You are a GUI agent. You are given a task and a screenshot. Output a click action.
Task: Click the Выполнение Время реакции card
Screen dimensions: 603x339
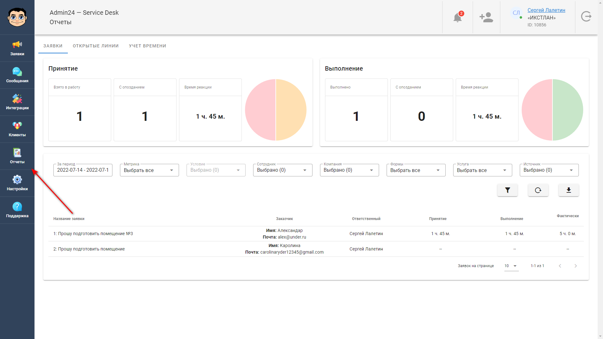click(487, 110)
